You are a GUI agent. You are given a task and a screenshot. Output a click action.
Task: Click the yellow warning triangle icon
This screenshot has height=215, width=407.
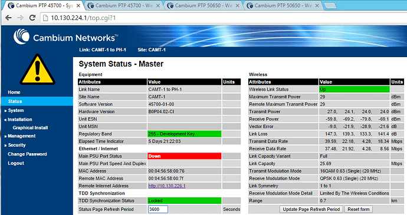coord(38,70)
